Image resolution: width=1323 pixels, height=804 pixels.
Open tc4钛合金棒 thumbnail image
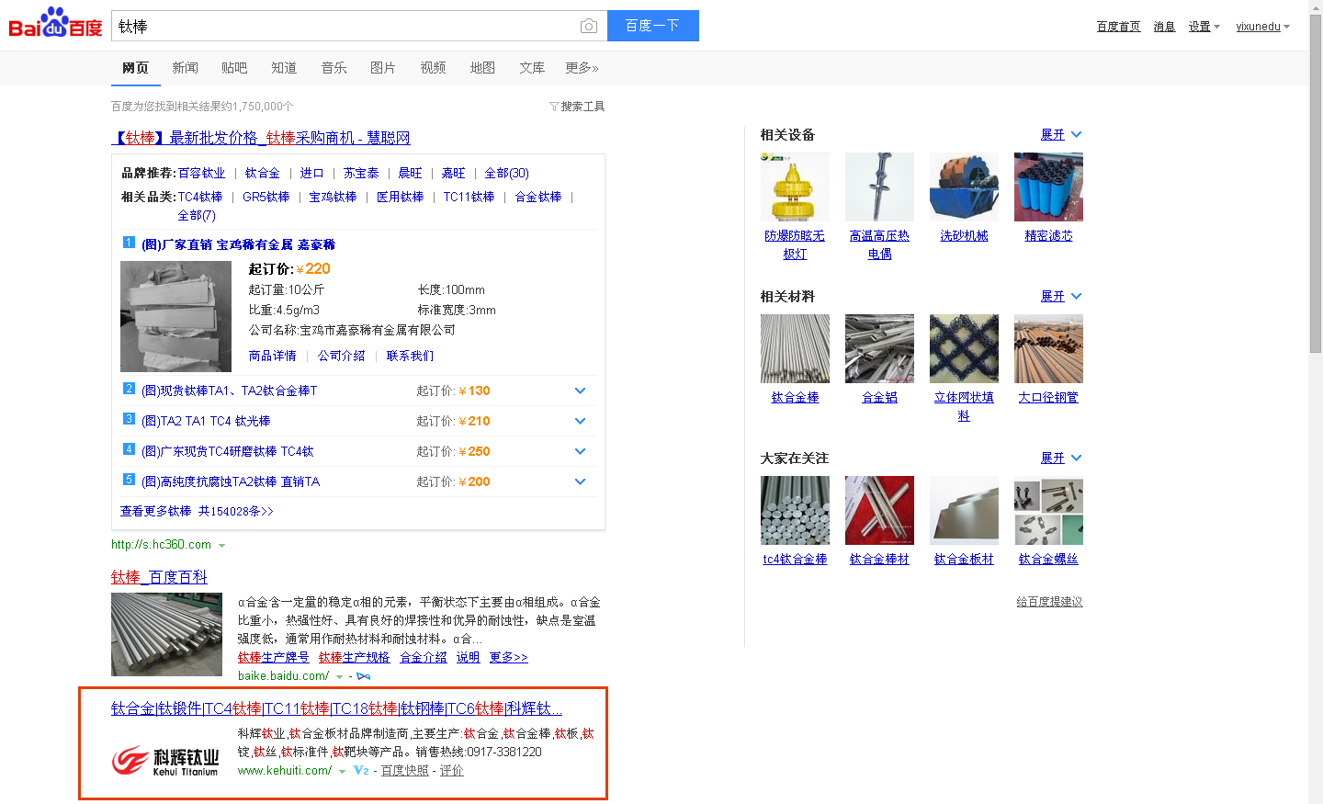(795, 510)
